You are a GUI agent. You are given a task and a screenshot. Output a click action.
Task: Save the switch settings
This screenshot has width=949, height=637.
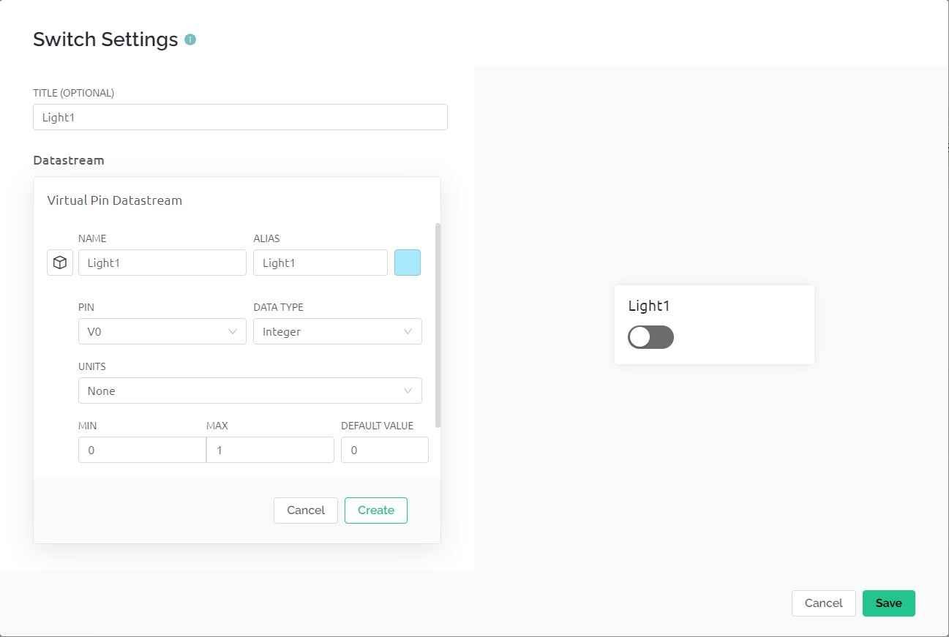click(x=888, y=603)
